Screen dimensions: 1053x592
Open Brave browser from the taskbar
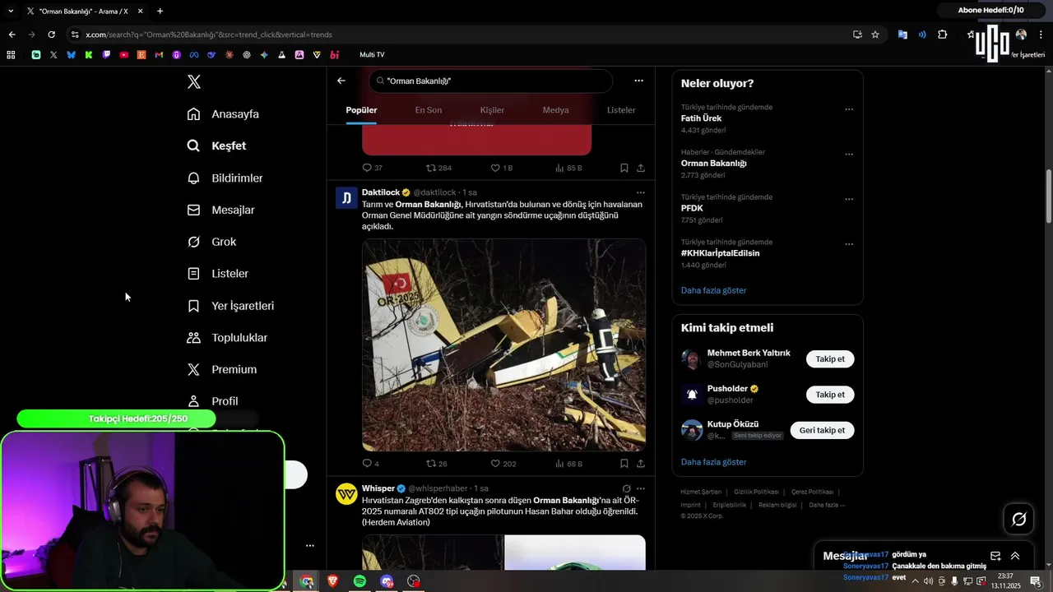coord(332,581)
